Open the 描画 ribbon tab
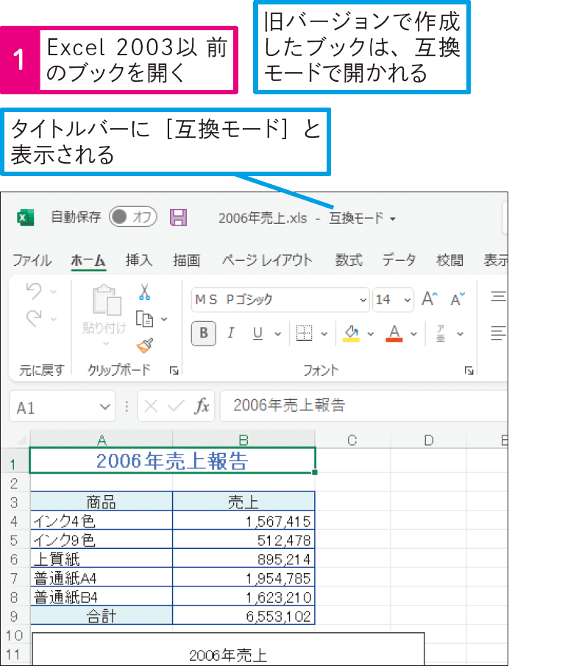576x666 pixels. [186, 260]
